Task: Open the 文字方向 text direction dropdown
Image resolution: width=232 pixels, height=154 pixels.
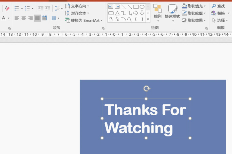Action: tap(77, 6)
